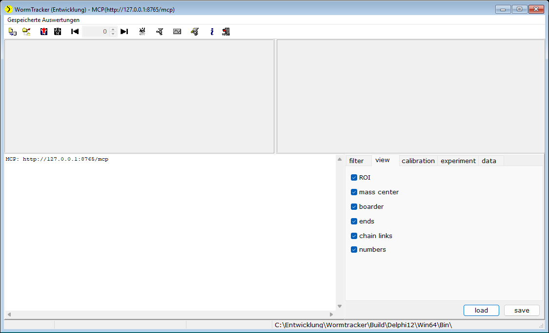Viewport: 549px width, 333px height.
Task: Click the load button
Action: (481, 310)
